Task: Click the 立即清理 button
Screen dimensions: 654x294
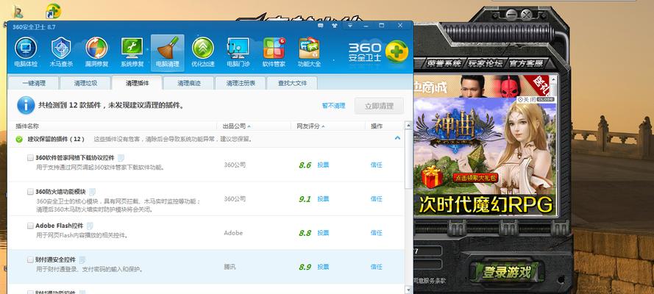Action: 379,106
